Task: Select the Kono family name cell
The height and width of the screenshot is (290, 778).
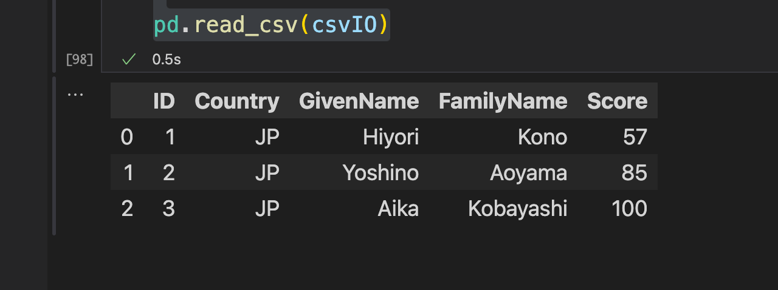Action: coord(542,138)
